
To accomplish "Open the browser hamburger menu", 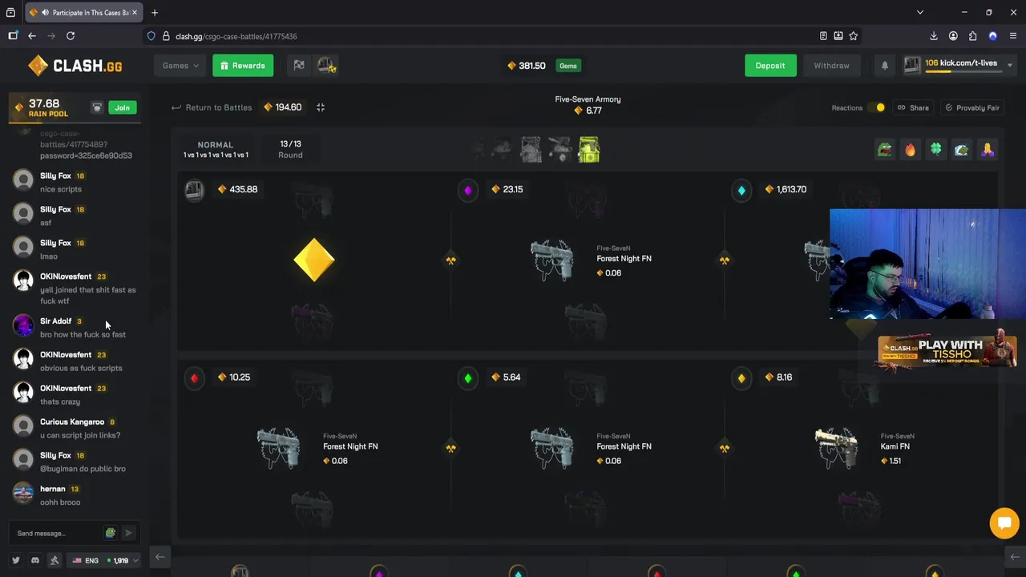I will pyautogui.click(x=1012, y=36).
